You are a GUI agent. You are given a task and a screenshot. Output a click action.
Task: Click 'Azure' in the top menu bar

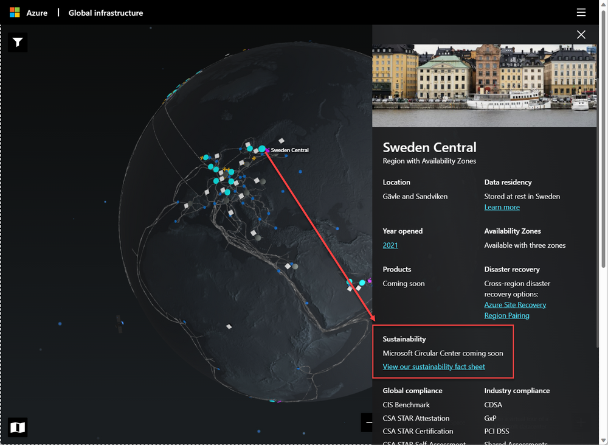pos(36,12)
